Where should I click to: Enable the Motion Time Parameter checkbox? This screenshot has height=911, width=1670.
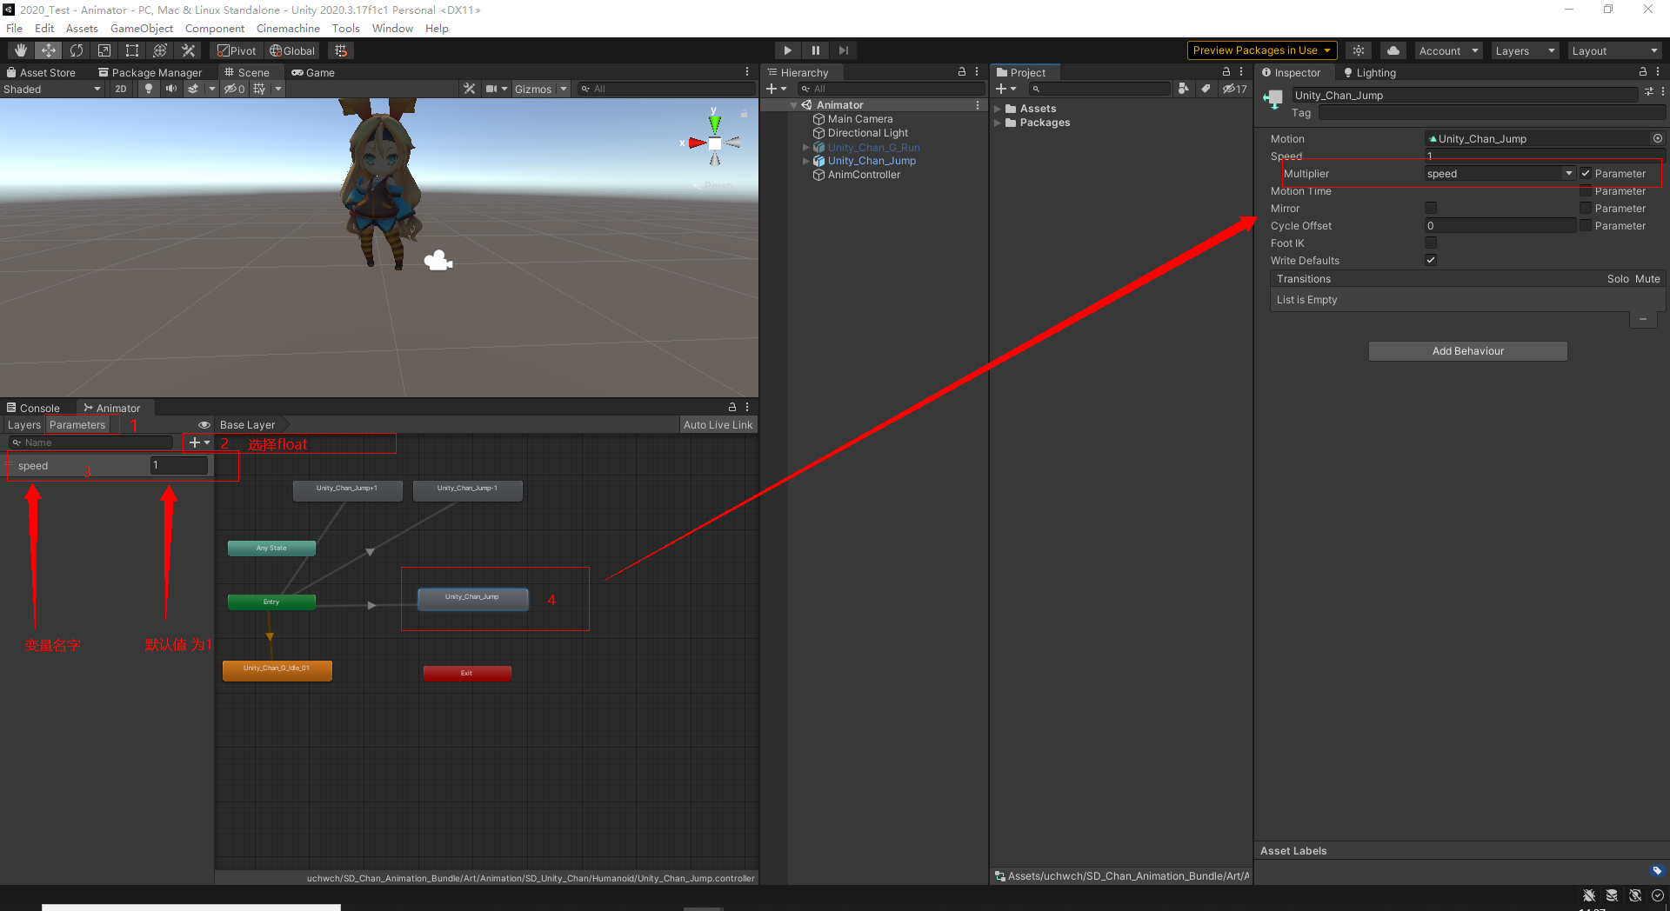[x=1586, y=190]
